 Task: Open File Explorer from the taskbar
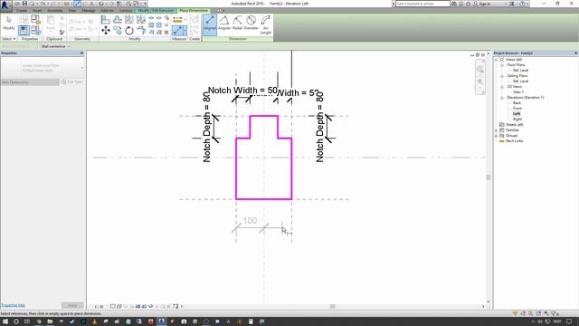tap(50, 321)
